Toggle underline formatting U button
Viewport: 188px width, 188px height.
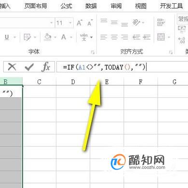pos(7,37)
